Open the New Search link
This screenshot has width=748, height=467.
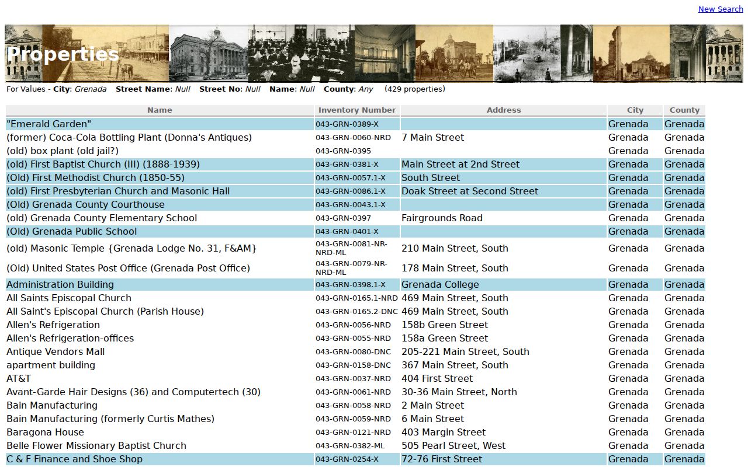(721, 9)
